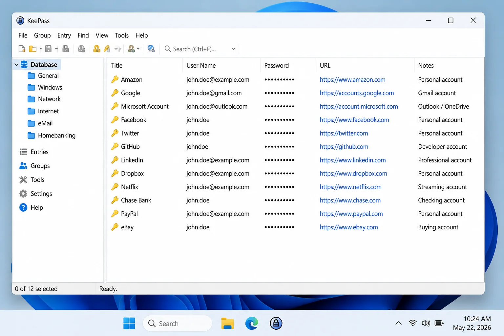Click the blue globe search toolbar icon

coord(151,49)
